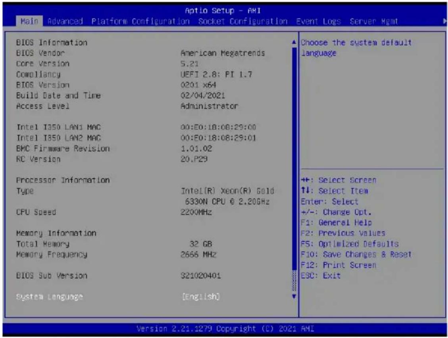
Task: Click the F5: Optimized Defaults line
Action: click(x=350, y=244)
